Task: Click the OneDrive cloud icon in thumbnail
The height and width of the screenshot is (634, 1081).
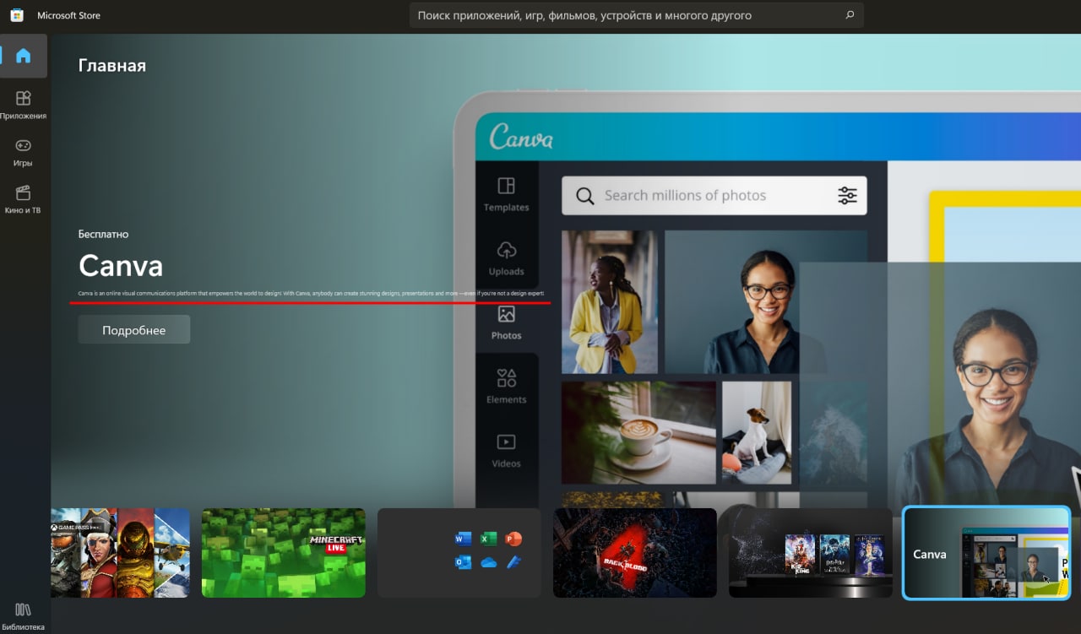Action: tap(488, 563)
